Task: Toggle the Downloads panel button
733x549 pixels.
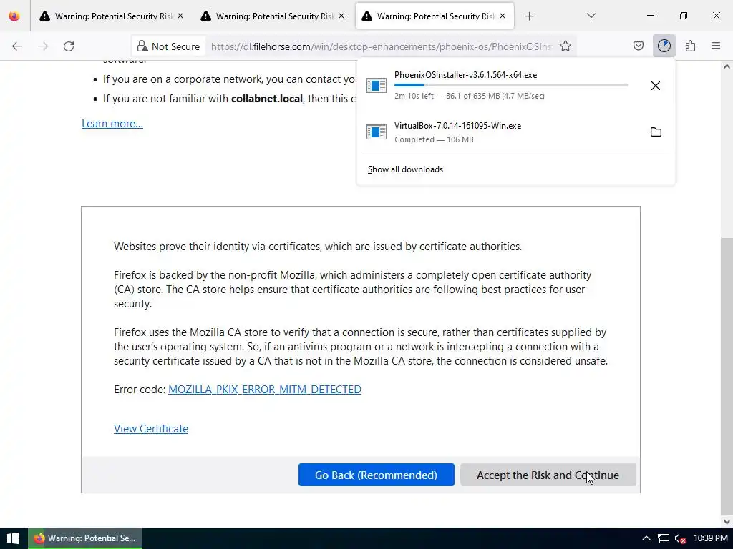Action: tap(664, 46)
